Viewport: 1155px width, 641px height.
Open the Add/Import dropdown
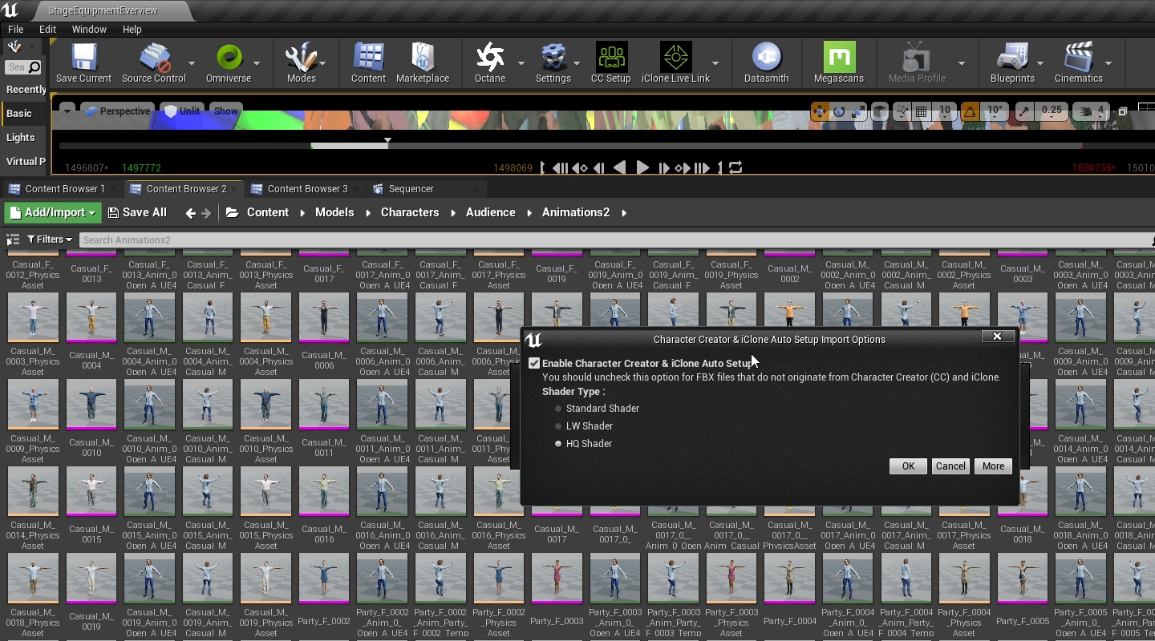[52, 212]
